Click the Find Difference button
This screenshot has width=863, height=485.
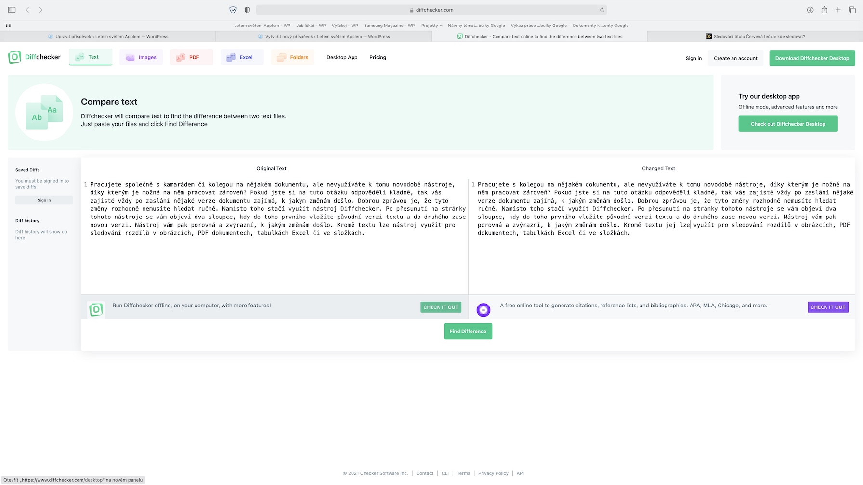click(x=468, y=332)
